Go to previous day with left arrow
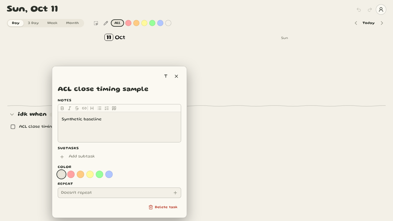Image resolution: width=393 pixels, height=221 pixels. point(356,23)
